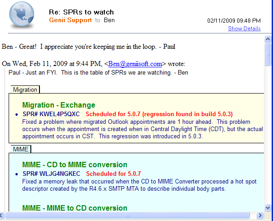Click the bullet beside SPR# WLJG4NGKEC
This screenshot has height=221, width=273.
pyautogui.click(x=17, y=174)
